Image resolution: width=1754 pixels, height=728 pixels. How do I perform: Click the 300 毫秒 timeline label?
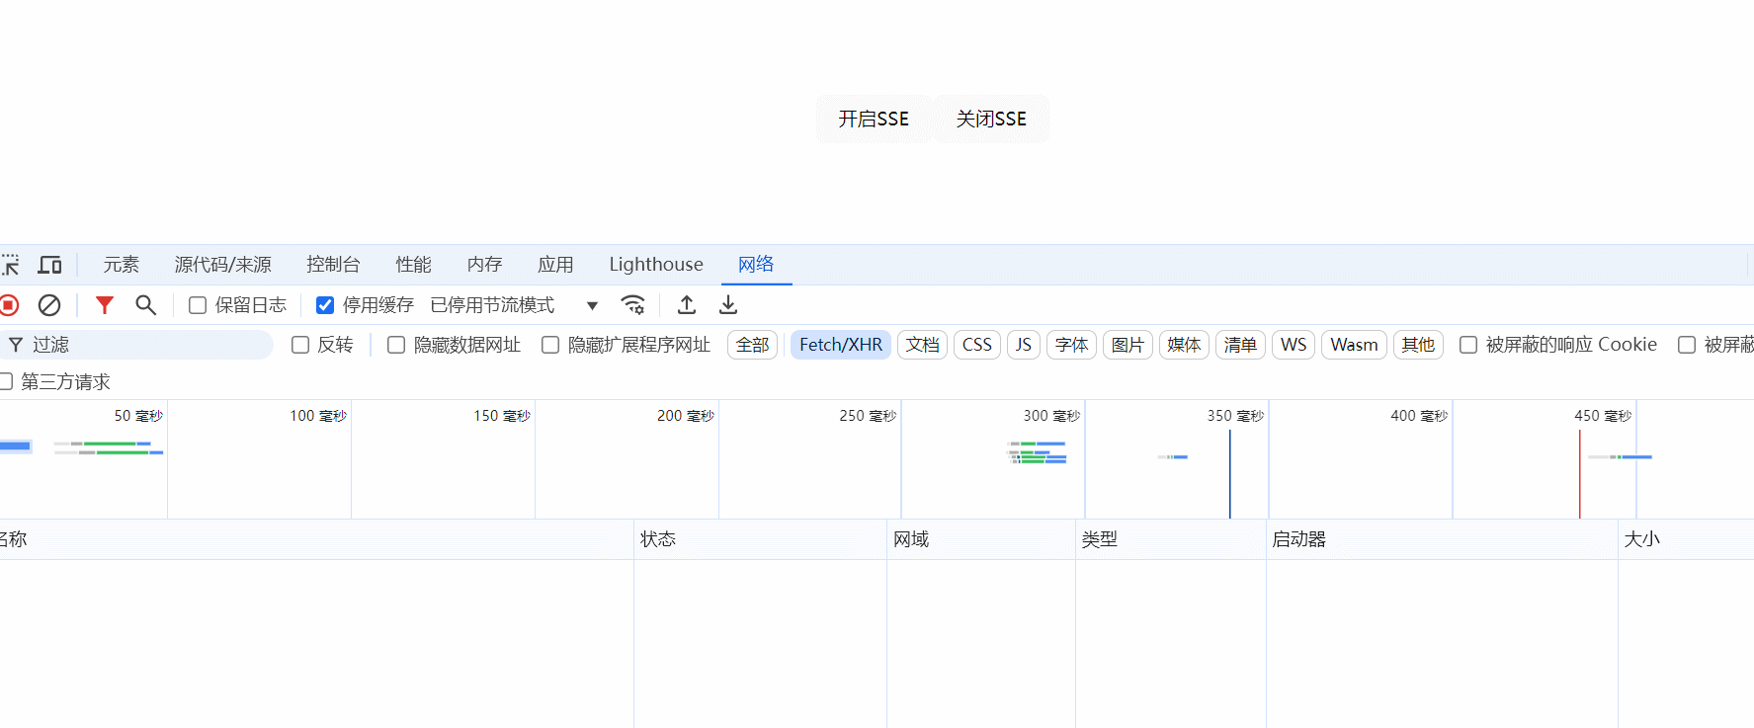[x=1051, y=416]
